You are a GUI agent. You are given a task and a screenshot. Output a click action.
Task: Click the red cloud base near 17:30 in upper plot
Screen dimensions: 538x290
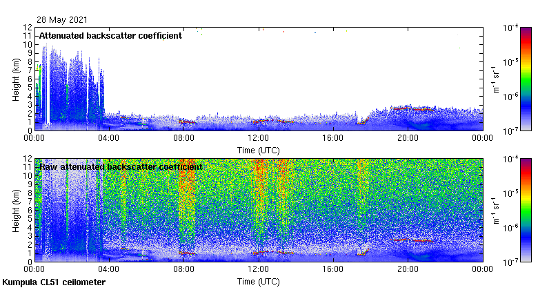pyautogui.click(x=362, y=121)
